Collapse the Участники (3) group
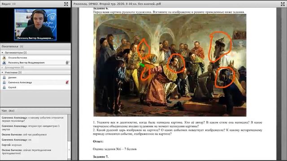 2,72
